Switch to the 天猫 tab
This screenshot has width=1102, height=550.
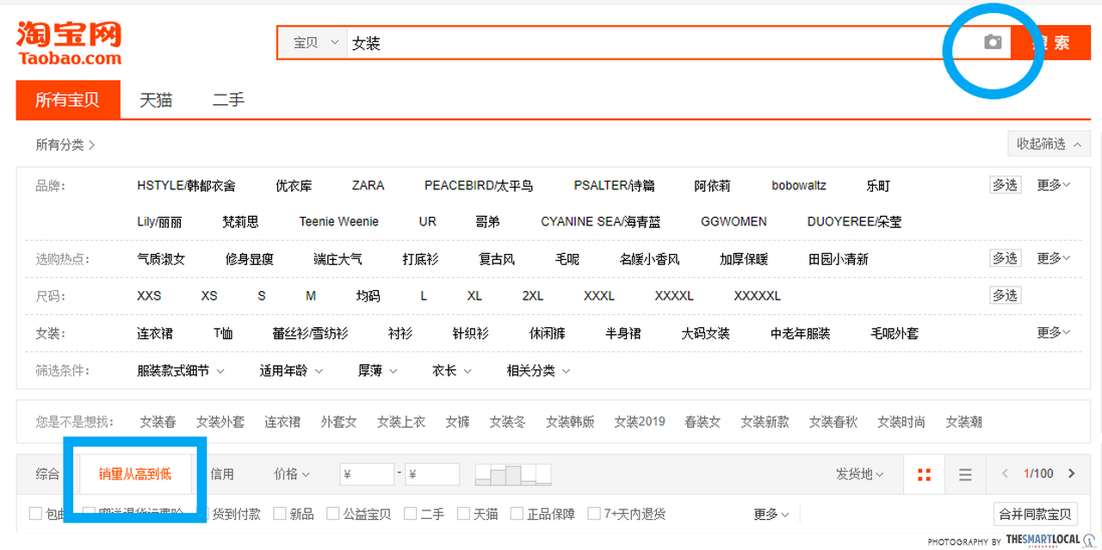click(156, 100)
